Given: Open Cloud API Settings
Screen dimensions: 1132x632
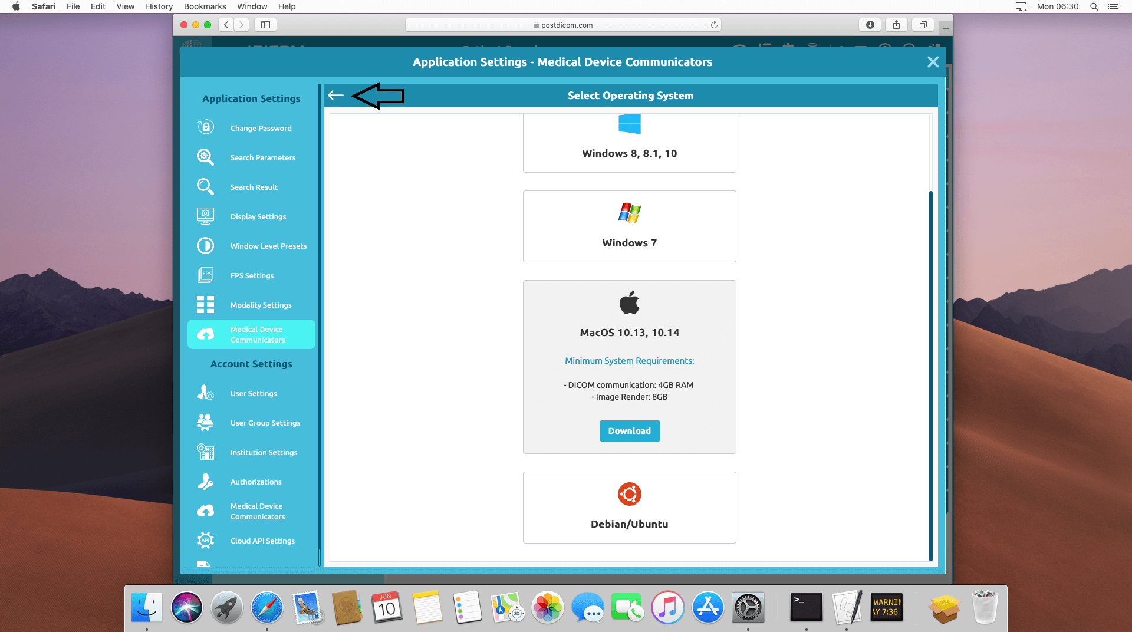Looking at the screenshot, I should 251,541.
